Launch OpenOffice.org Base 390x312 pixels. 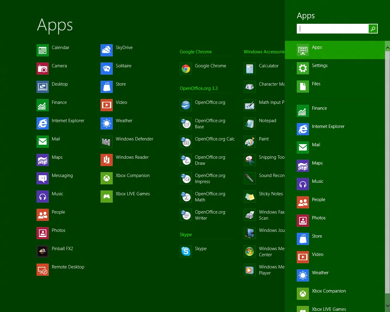[186, 123]
